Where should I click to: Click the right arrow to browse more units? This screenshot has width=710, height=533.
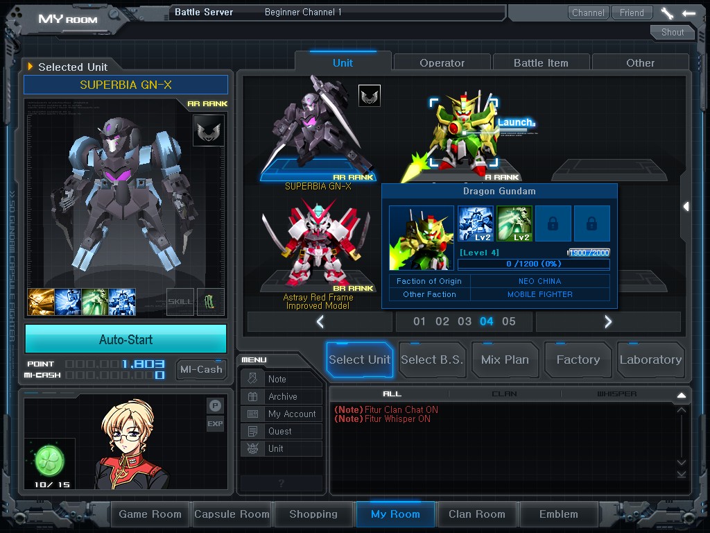click(608, 321)
